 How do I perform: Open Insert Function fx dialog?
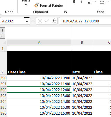54,21
